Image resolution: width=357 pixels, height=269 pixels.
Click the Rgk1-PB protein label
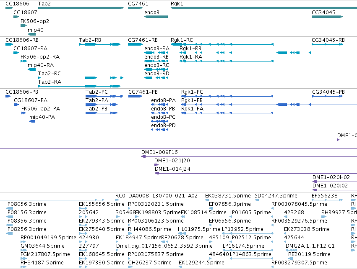click(192, 100)
